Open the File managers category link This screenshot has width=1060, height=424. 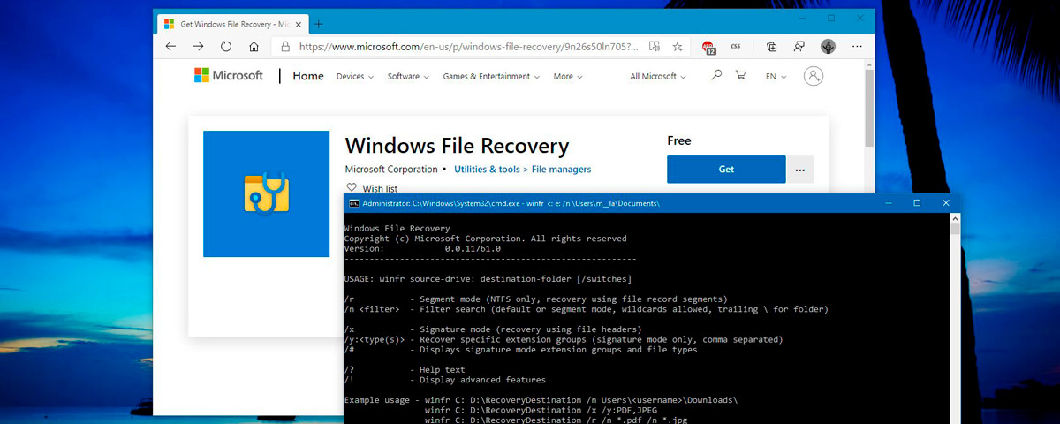pyautogui.click(x=562, y=169)
